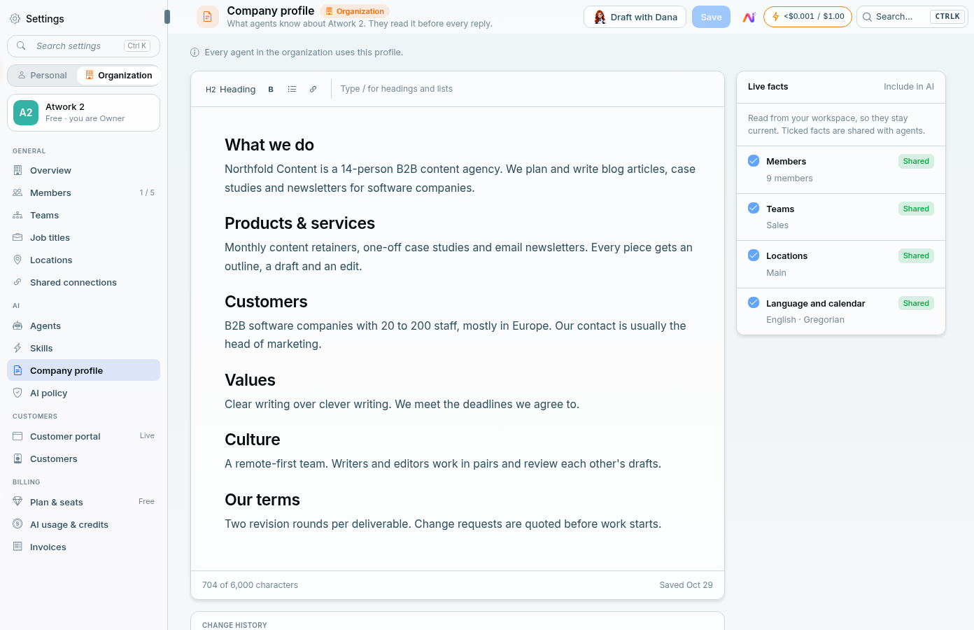This screenshot has width=974, height=630.
Task: Click the search magnifier in the header
Action: click(868, 17)
